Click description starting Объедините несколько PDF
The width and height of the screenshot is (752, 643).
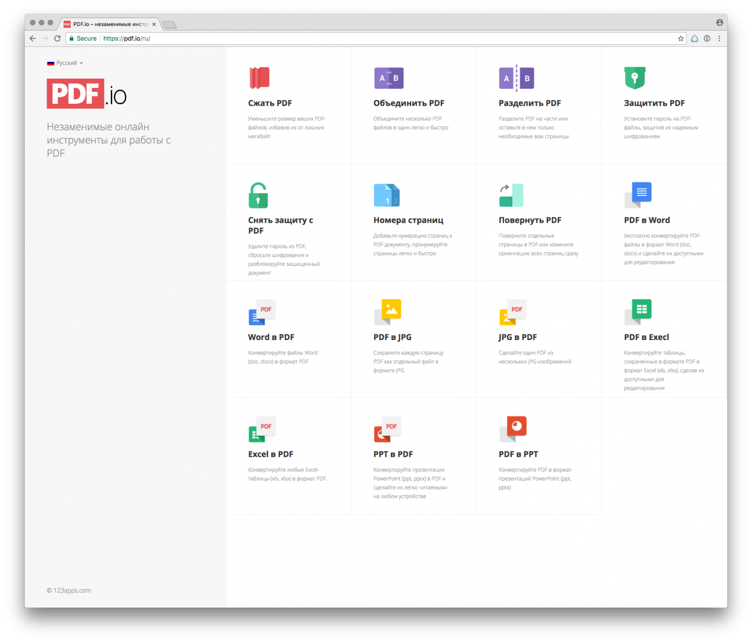(411, 123)
